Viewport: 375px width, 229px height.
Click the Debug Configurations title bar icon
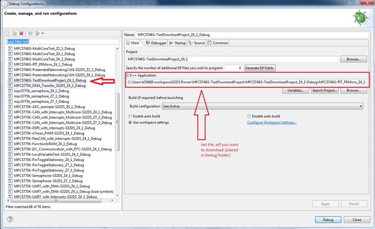pyautogui.click(x=5, y=4)
